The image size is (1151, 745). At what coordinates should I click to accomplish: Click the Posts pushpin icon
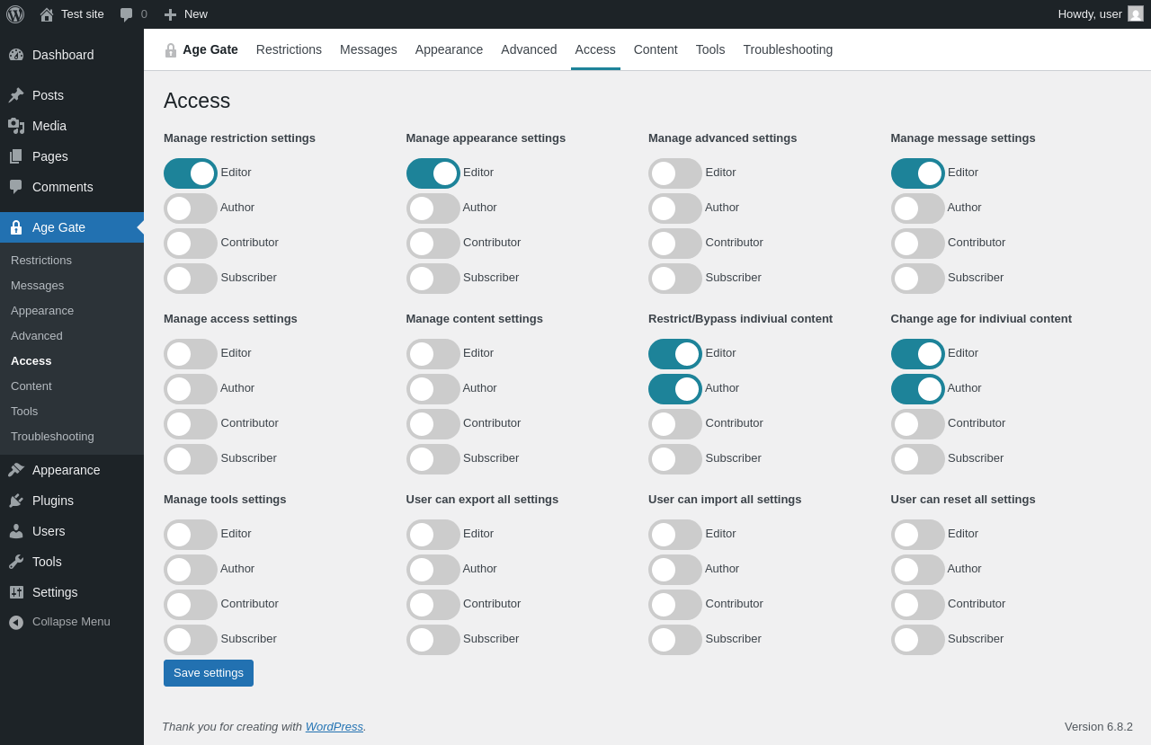16,95
